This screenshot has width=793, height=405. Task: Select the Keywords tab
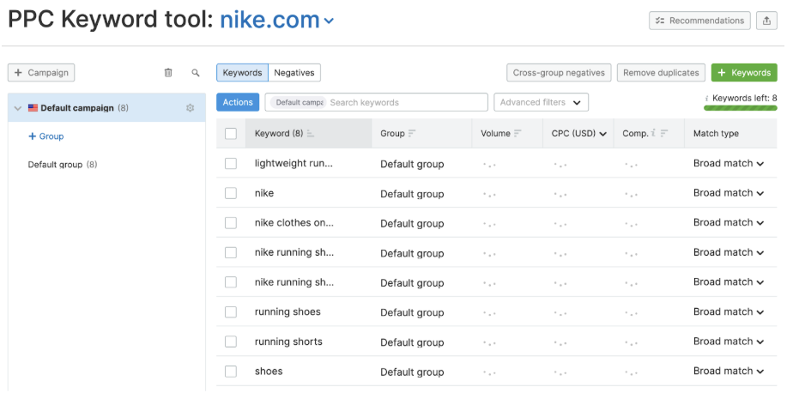click(242, 73)
